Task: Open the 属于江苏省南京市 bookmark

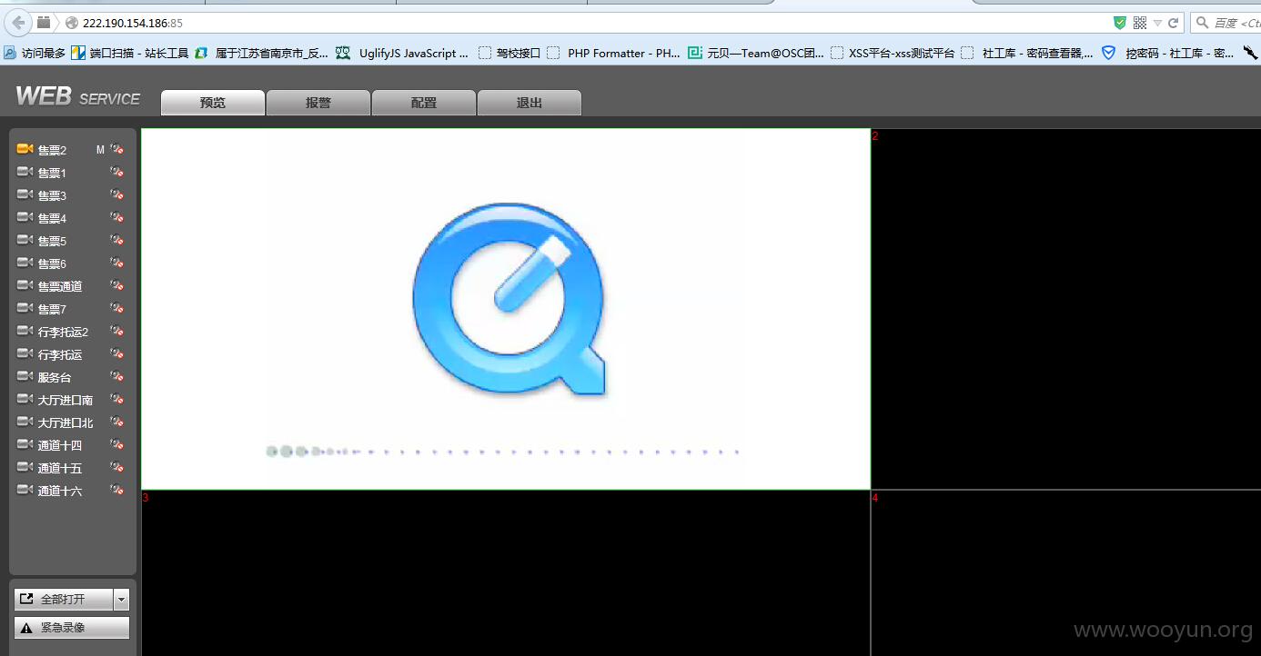Action: click(x=262, y=54)
